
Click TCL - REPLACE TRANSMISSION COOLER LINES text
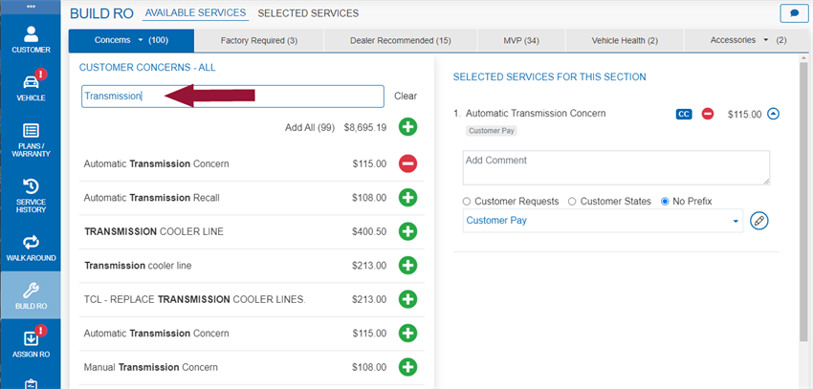click(x=194, y=299)
